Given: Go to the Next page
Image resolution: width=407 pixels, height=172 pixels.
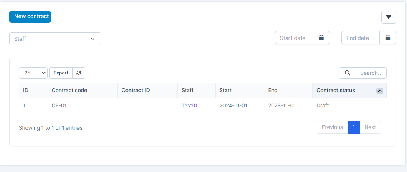Looking at the screenshot, I should point(370,127).
